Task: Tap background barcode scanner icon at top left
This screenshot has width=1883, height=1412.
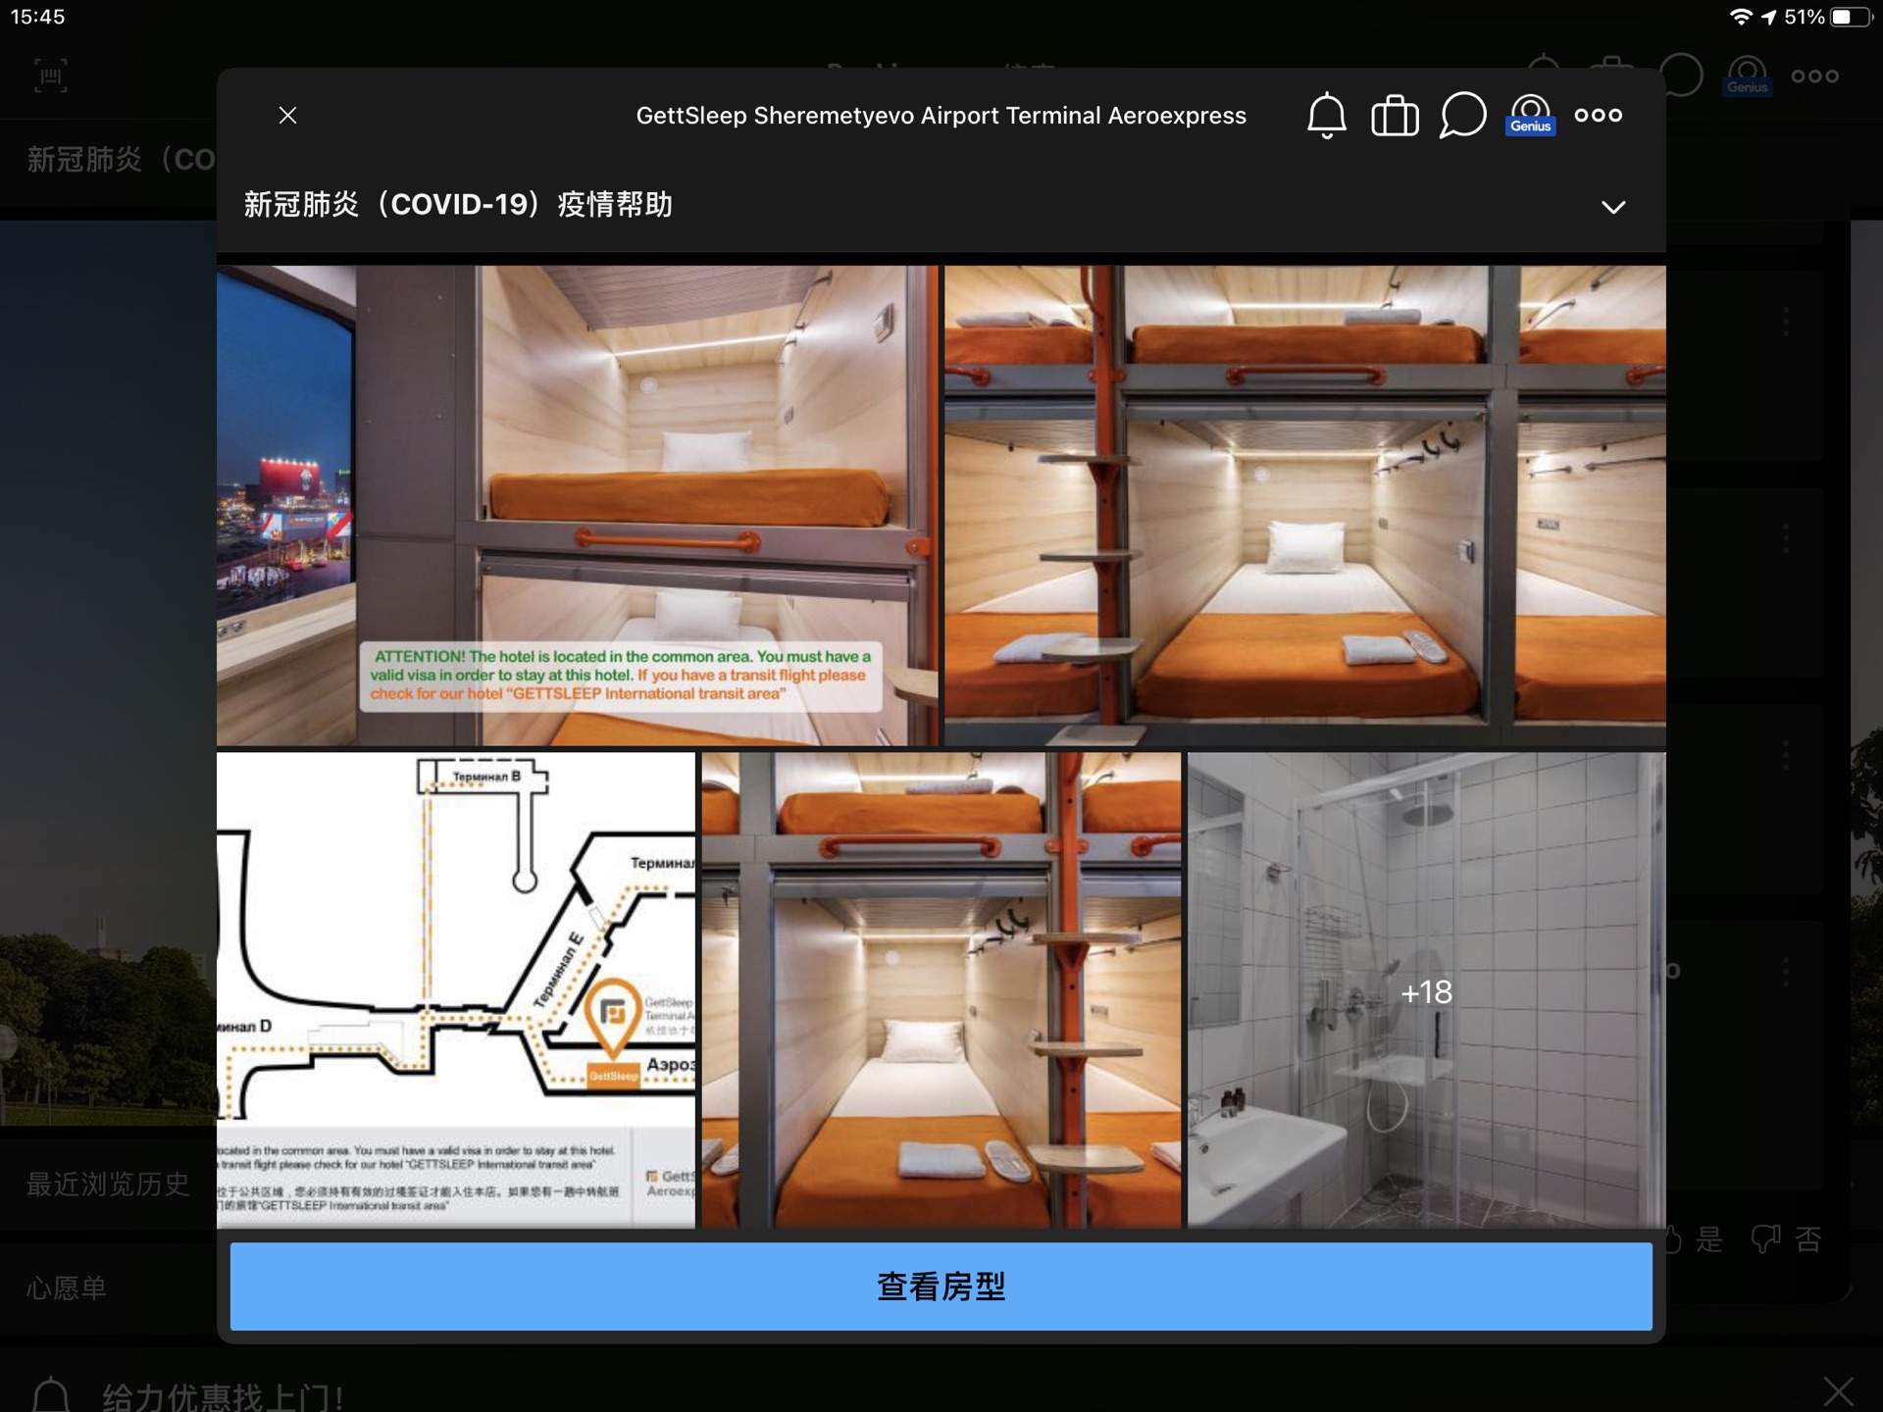Action: point(51,76)
